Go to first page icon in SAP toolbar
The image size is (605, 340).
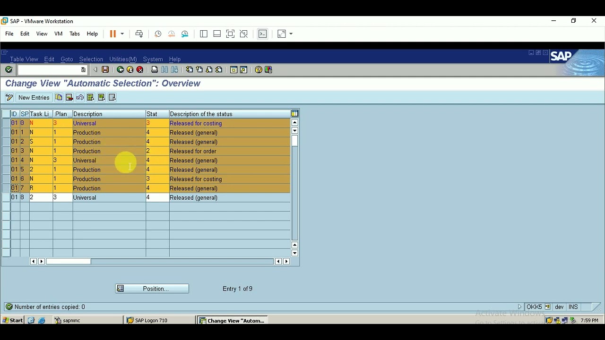[x=190, y=70]
